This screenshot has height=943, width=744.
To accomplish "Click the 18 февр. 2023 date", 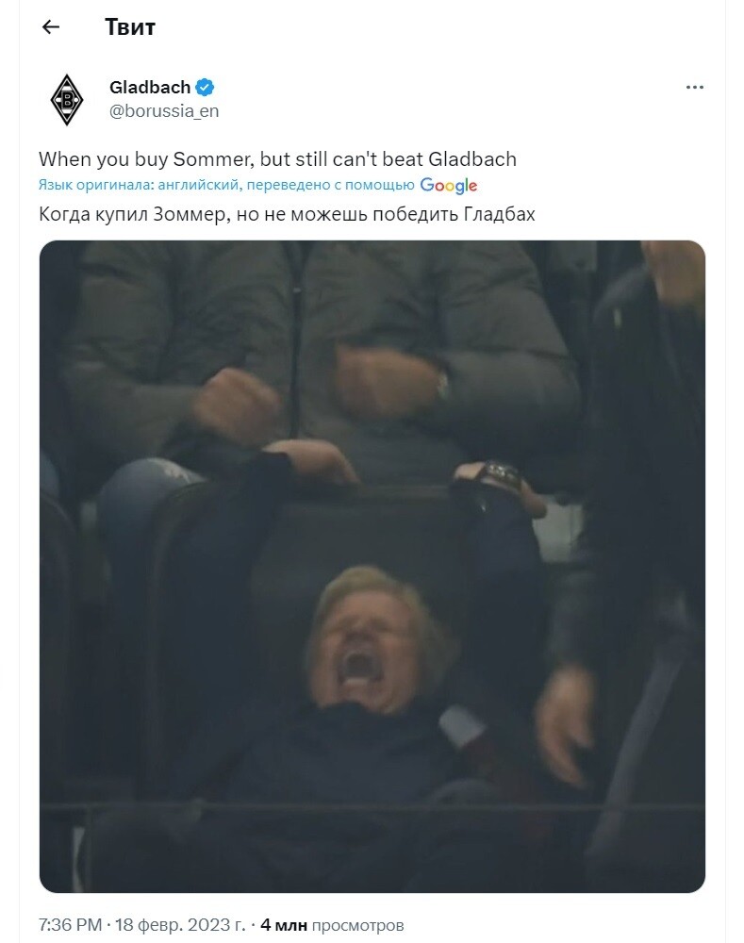I will coord(180,924).
